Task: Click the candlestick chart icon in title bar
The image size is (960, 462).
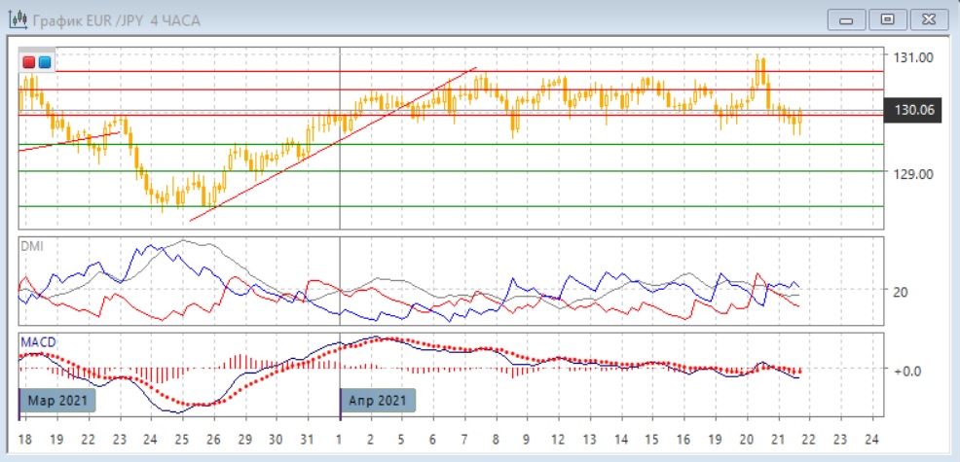Action: [x=18, y=19]
